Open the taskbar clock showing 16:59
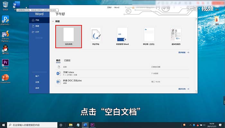This screenshot has height=128, width=225. click(x=212, y=125)
